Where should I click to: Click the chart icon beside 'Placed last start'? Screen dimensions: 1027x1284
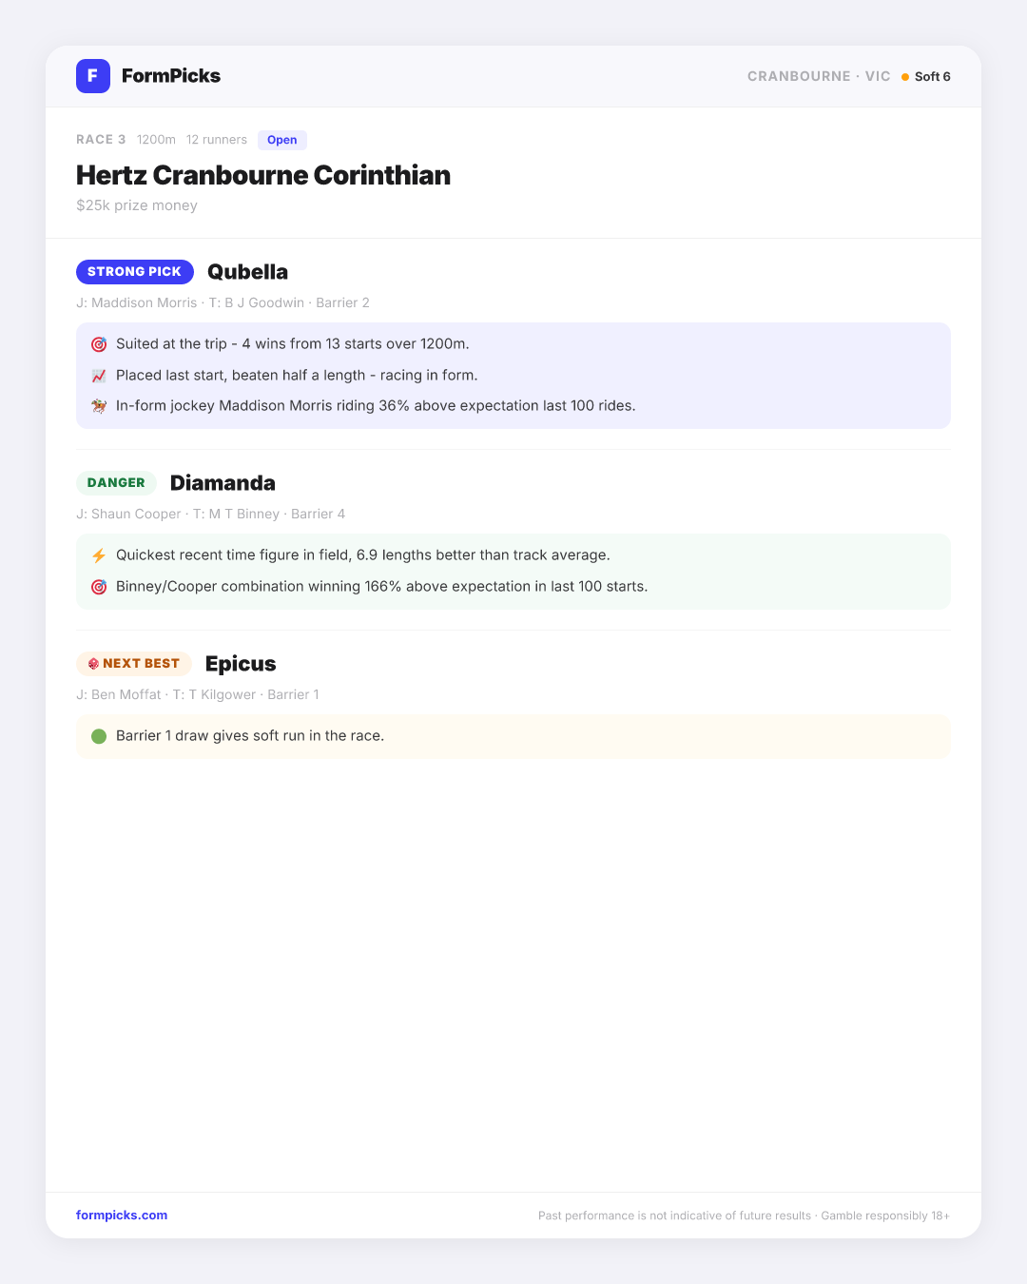pos(99,376)
